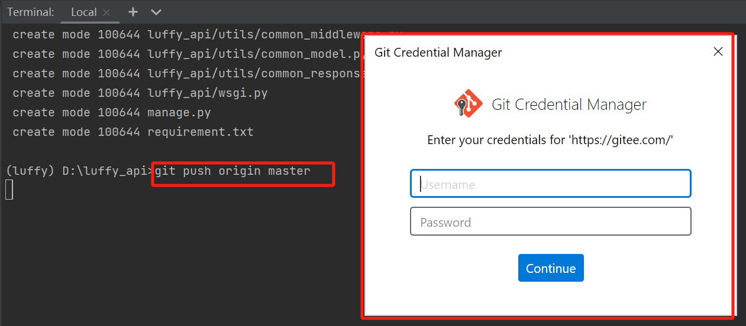Screen dimensions: 746x326
Task: Focus the Password input field
Action: click(550, 222)
